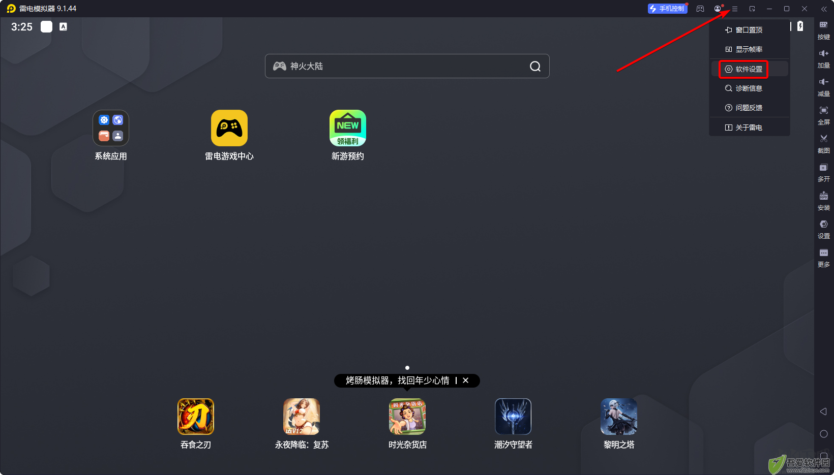
Task: Open 诊断信息 menu item
Action: [749, 88]
